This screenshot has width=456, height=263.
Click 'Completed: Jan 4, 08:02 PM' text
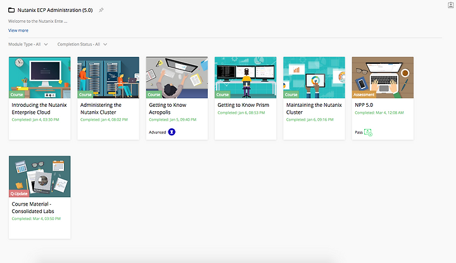tap(104, 119)
